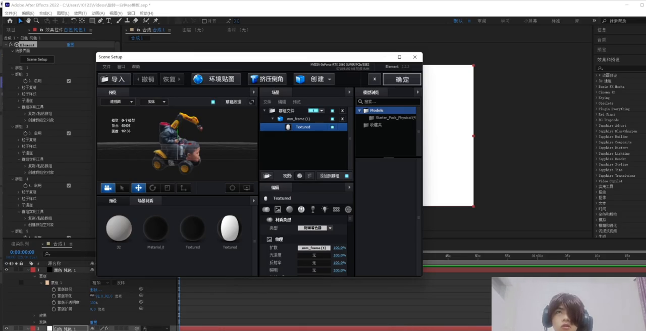
Task: Open the light bulb illumination material tab
Action: click(325, 209)
